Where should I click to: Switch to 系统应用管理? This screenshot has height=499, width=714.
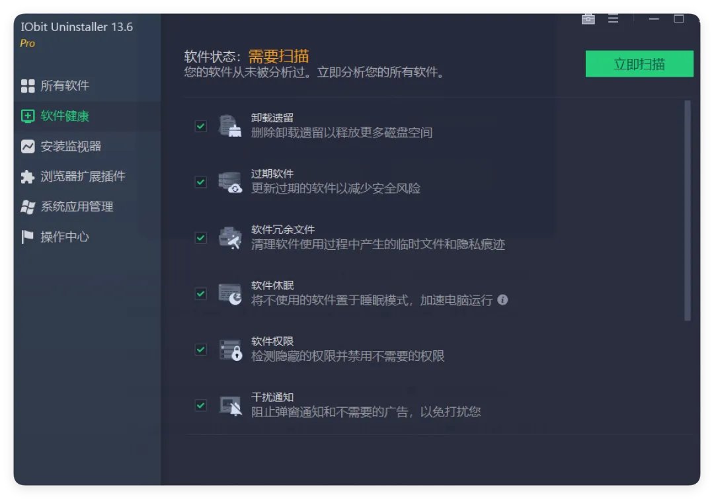pyautogui.click(x=87, y=207)
